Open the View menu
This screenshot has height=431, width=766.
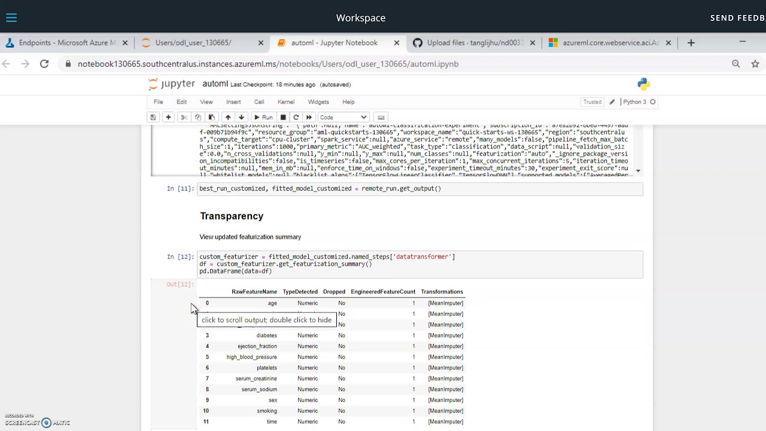click(x=206, y=102)
